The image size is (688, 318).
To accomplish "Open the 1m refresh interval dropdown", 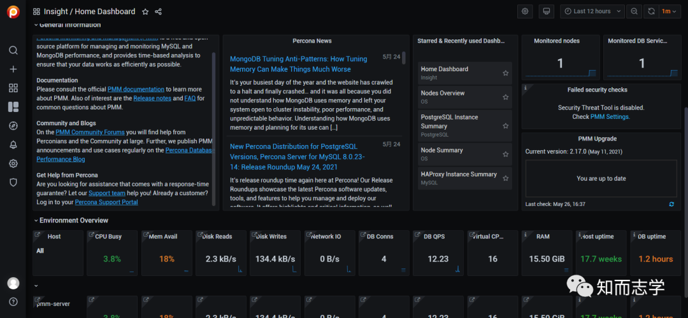I will click(669, 11).
